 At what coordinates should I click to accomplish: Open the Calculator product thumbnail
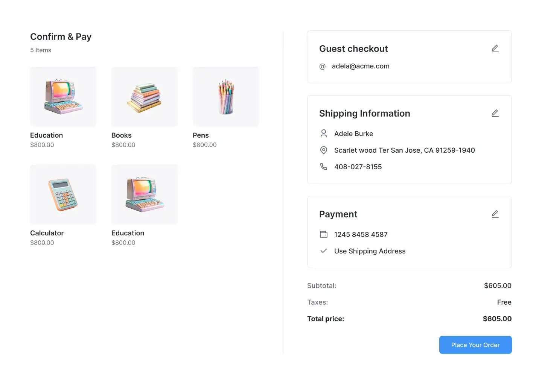(x=63, y=195)
